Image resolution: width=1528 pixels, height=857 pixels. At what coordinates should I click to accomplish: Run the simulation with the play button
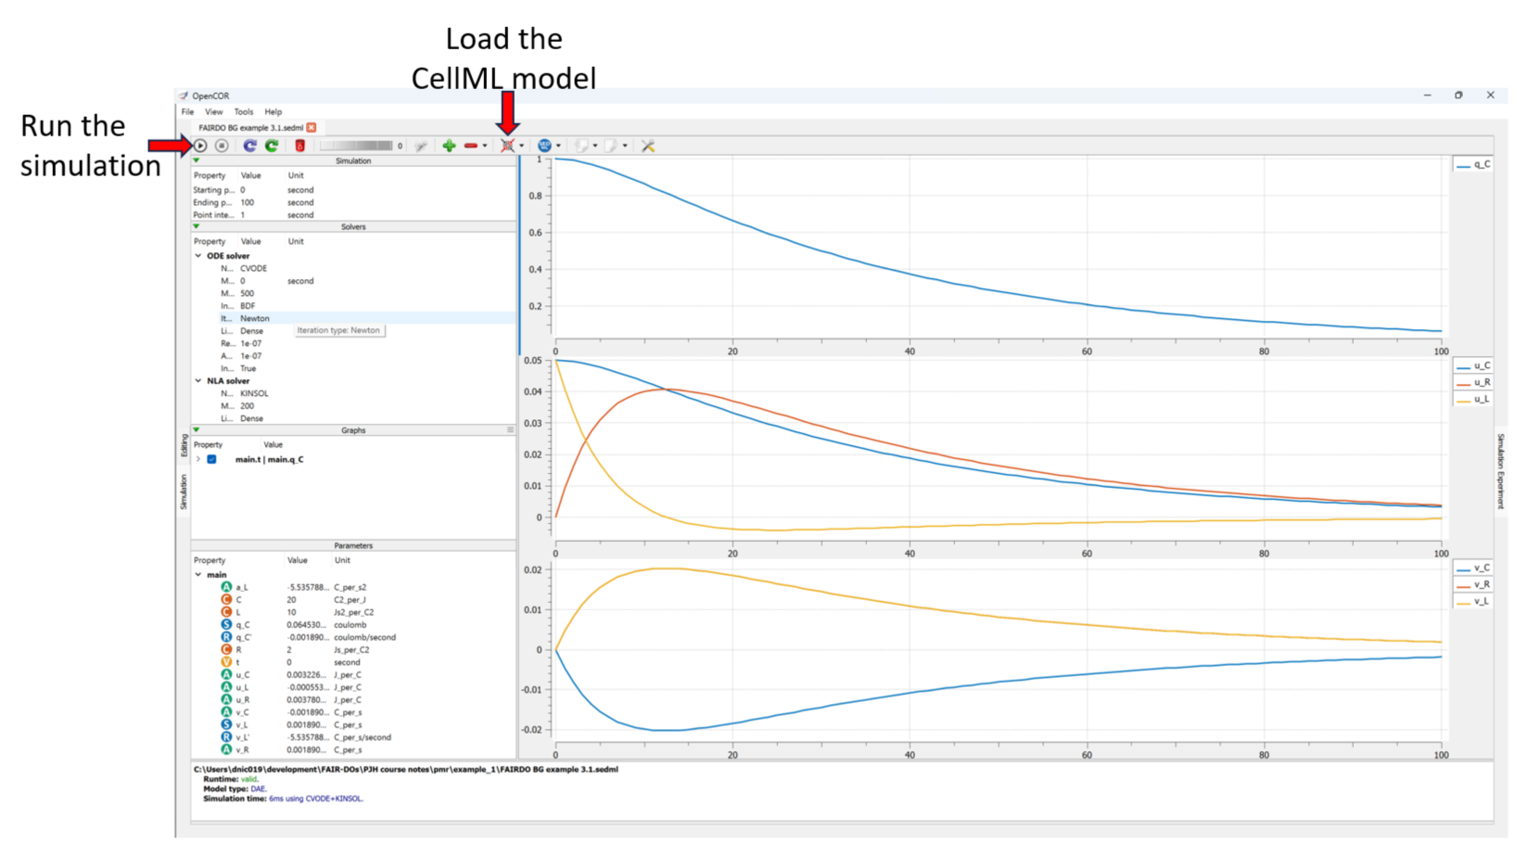click(200, 146)
